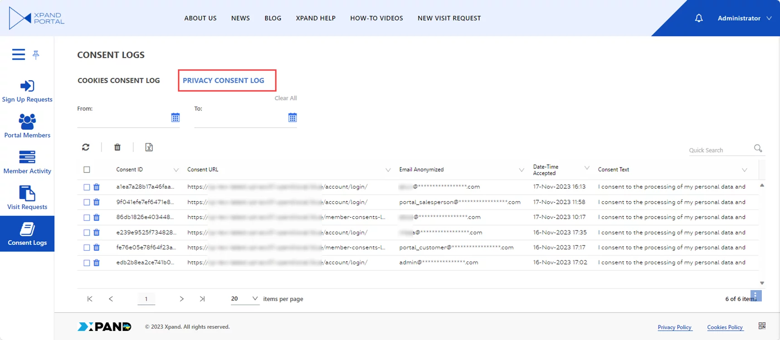The height and width of the screenshot is (340, 780).
Task: Open the items per page dropdown
Action: [x=244, y=299]
